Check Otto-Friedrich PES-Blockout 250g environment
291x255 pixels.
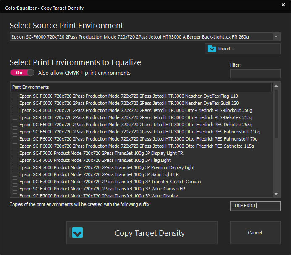[x=15, y=110]
